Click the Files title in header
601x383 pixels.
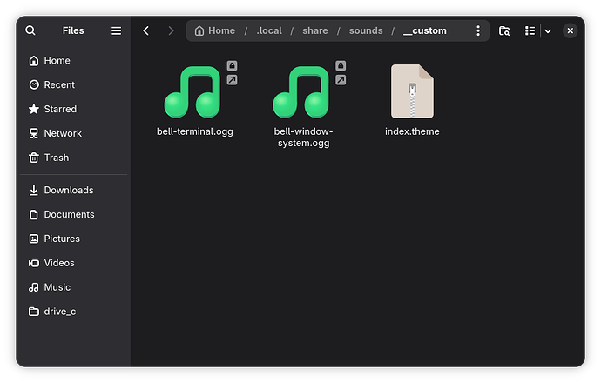(73, 30)
